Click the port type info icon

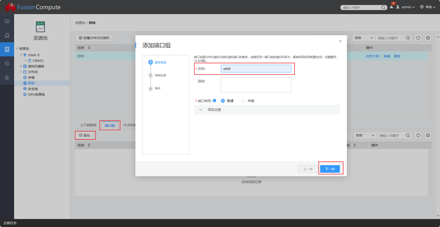click(x=214, y=101)
